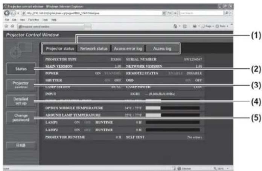Click the address bar URL field
Screen dimensions: 262x171
point(91,13)
